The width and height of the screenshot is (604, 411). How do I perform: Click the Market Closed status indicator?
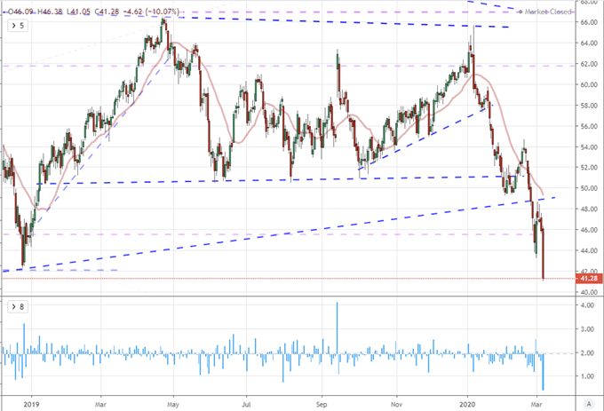pos(545,12)
